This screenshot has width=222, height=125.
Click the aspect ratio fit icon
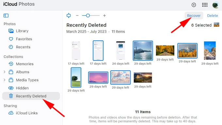click(69, 16)
